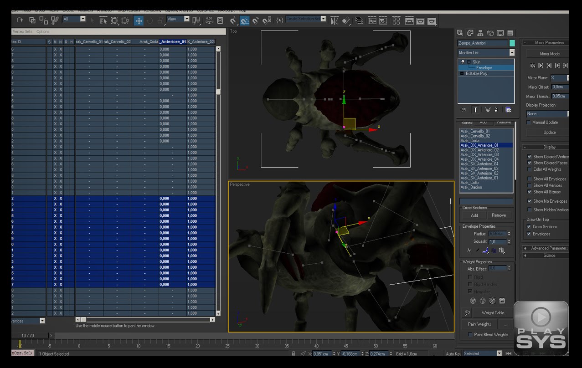This screenshot has height=368, width=582.
Task: Expand the Editable Poly stack entry
Action: (x=462, y=73)
